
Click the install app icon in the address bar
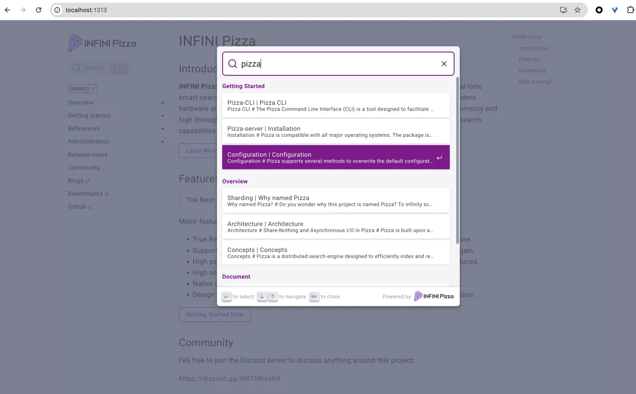pos(563,10)
